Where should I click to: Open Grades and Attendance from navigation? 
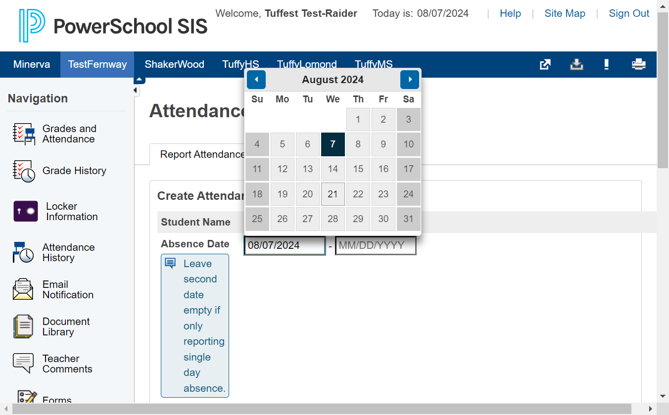click(55, 134)
